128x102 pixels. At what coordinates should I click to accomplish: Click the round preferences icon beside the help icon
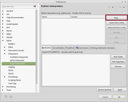coord(11,97)
